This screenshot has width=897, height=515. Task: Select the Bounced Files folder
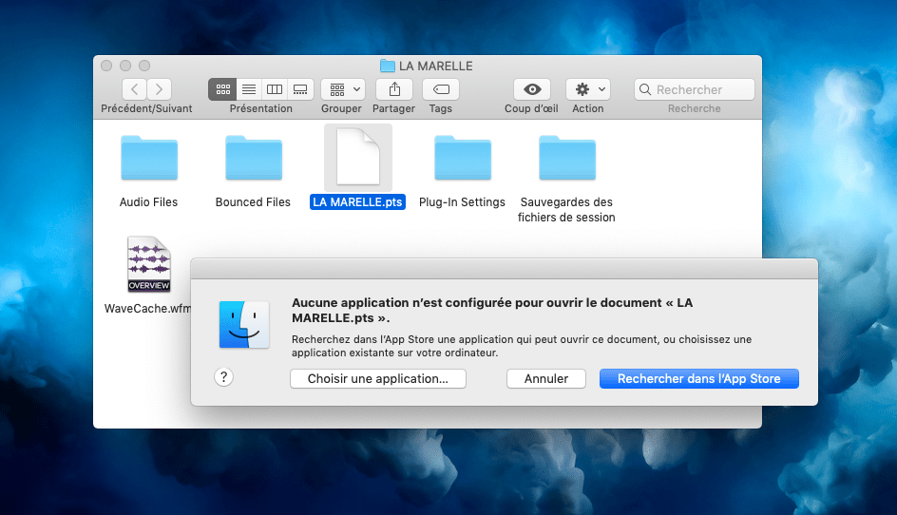254,158
